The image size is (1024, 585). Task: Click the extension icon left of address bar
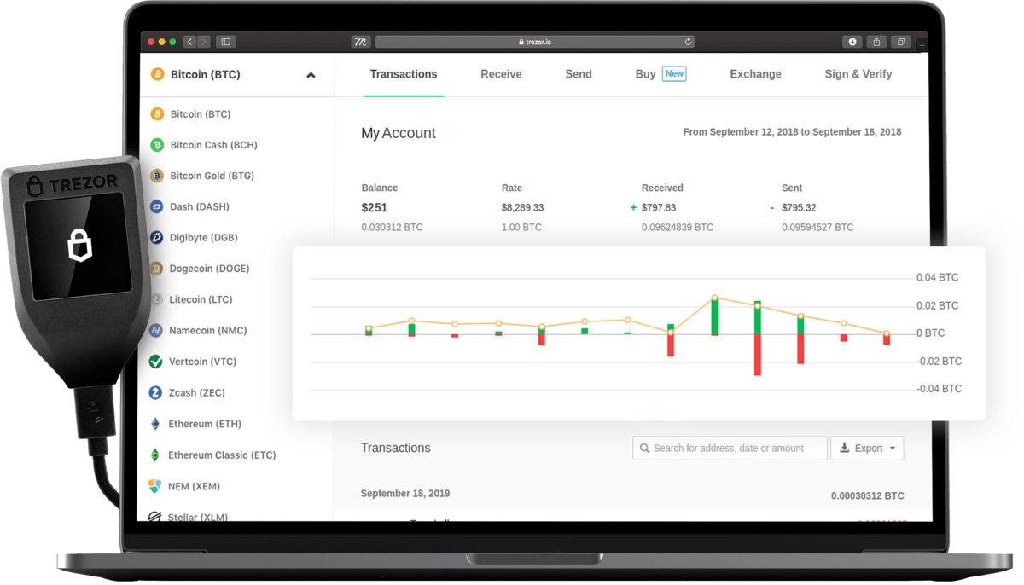pos(360,42)
